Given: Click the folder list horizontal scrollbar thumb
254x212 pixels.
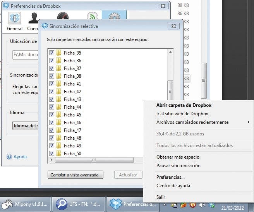Looking at the screenshot, I should [x=94, y=160].
